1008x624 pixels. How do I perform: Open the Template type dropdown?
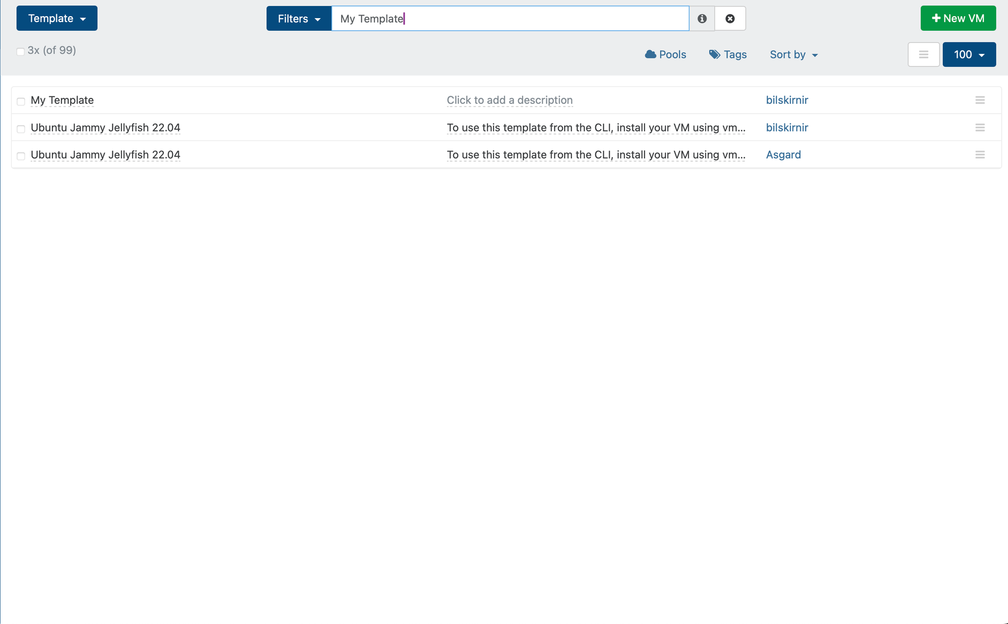pos(57,19)
